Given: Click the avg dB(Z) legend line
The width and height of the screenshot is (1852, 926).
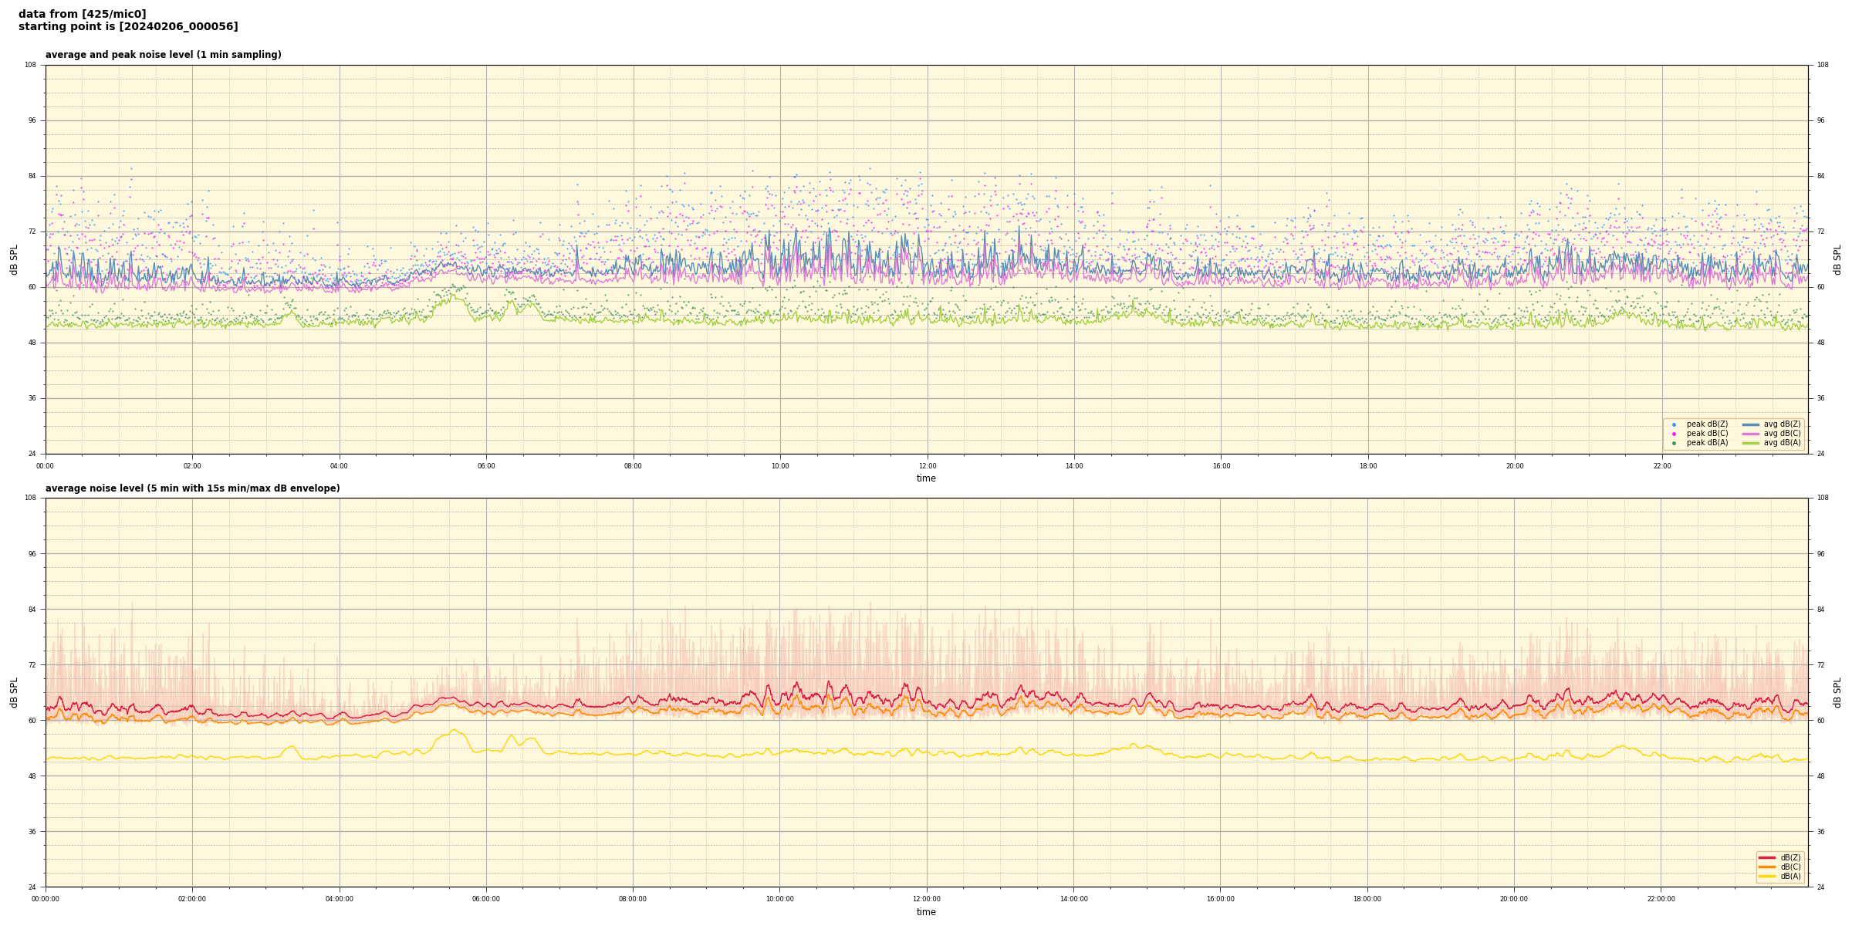Looking at the screenshot, I should [x=1750, y=424].
